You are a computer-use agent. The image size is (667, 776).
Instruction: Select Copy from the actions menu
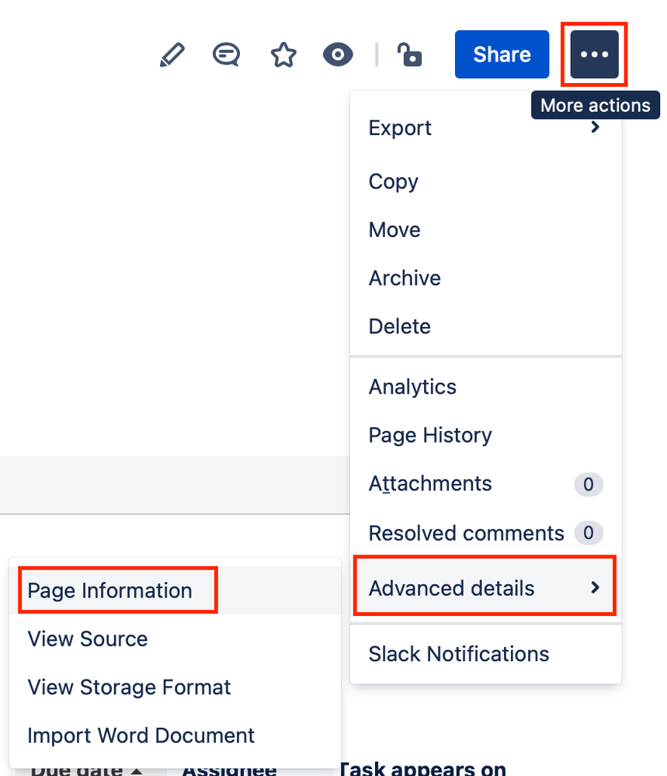(x=393, y=181)
